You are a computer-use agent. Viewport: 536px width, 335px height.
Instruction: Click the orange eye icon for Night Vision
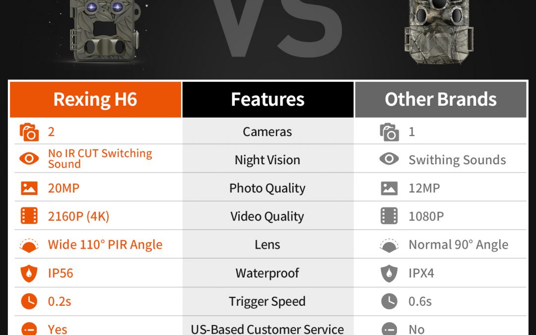(x=29, y=159)
